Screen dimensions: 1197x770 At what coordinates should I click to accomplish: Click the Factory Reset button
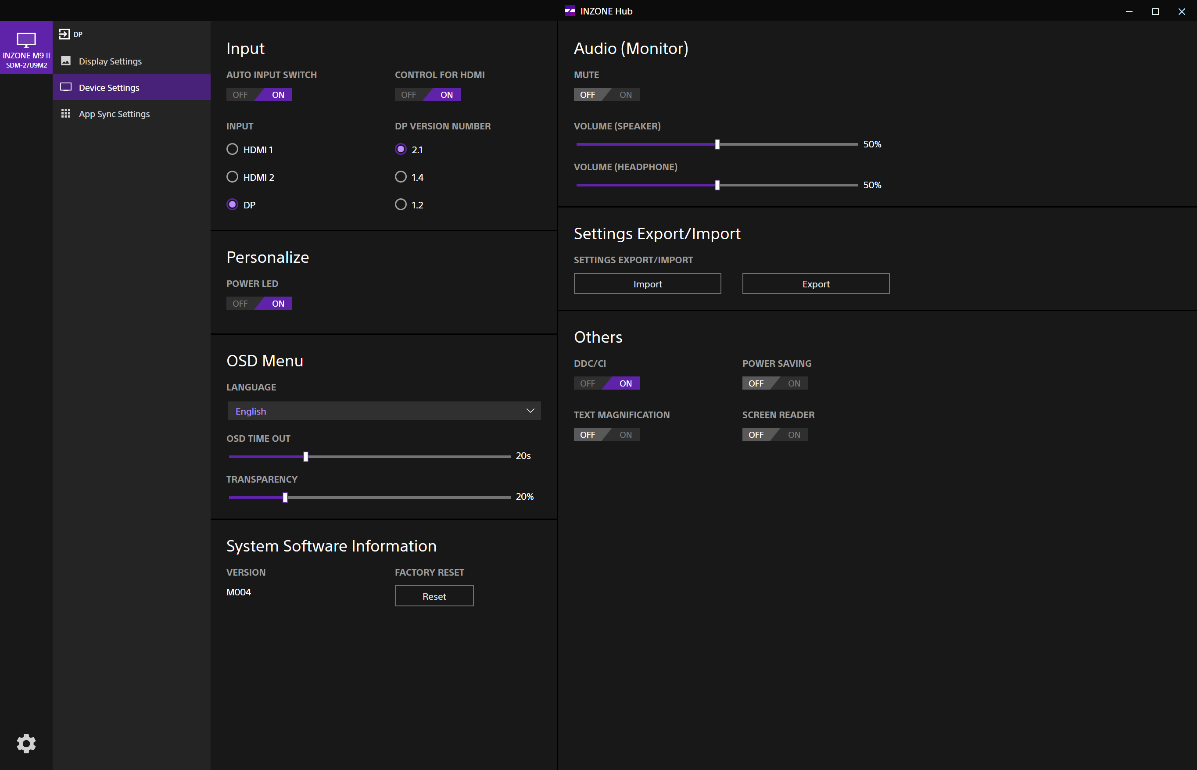pyautogui.click(x=434, y=596)
